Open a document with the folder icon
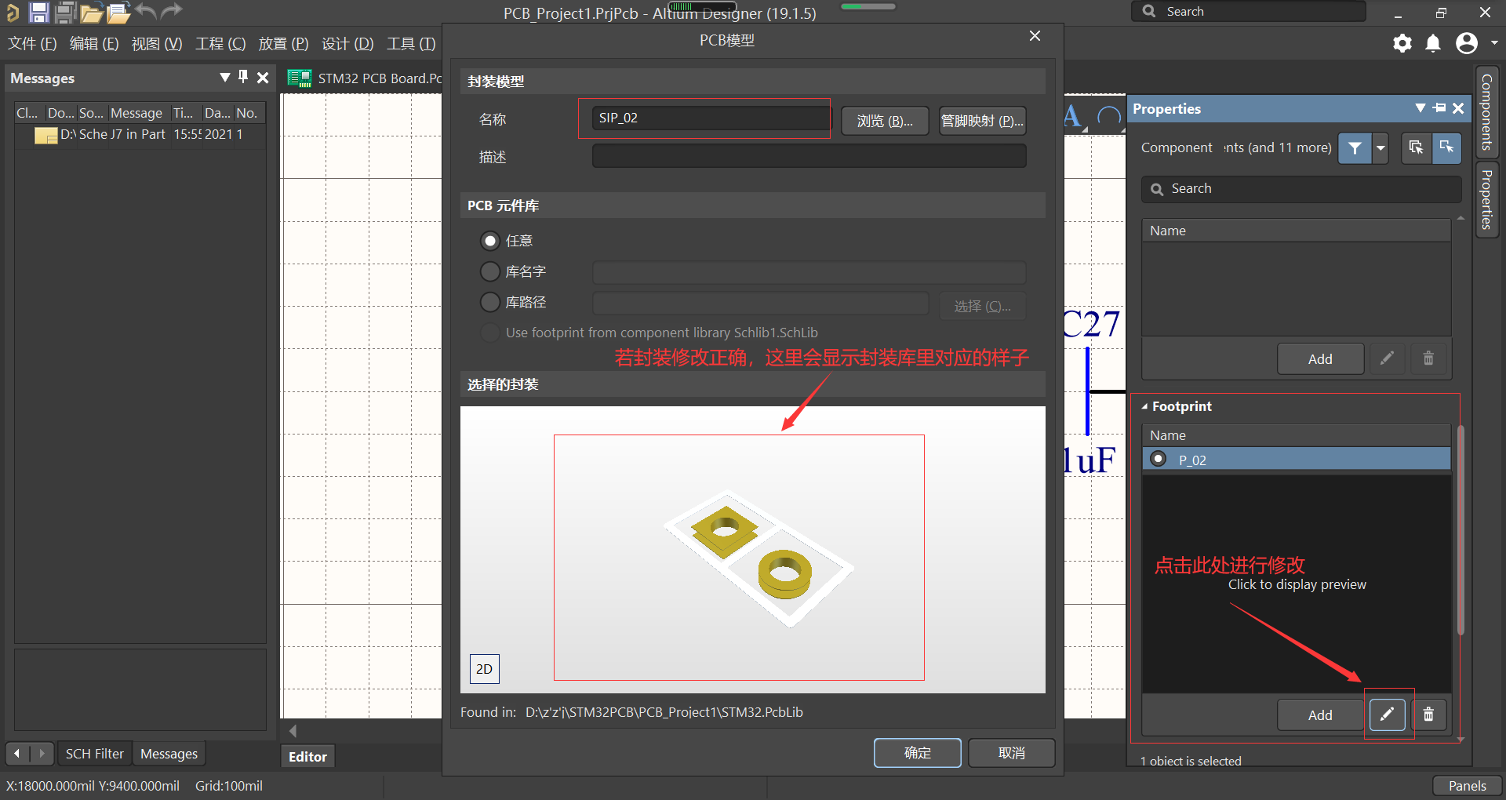The width and height of the screenshot is (1506, 800). click(x=92, y=12)
